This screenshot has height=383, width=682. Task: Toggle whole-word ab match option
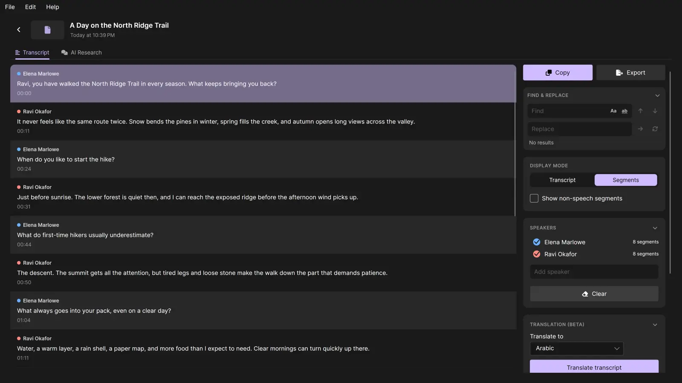[624, 111]
